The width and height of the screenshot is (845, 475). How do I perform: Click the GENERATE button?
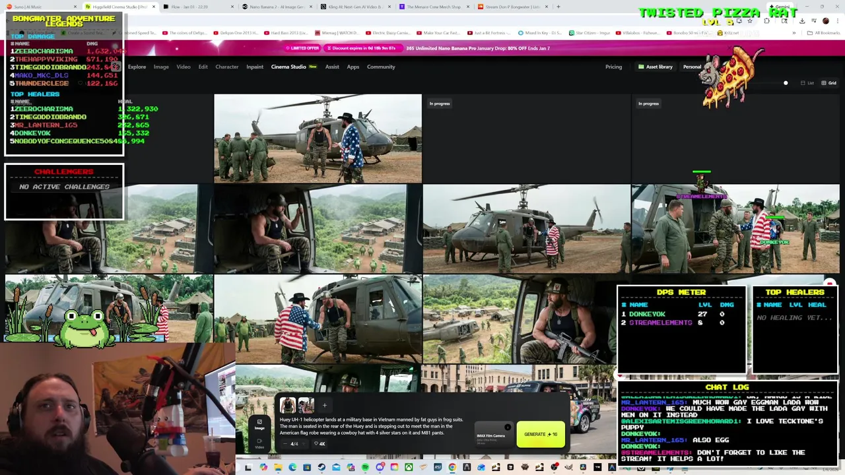coord(541,434)
